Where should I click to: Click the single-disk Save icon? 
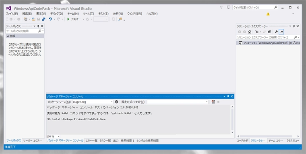point(38,19)
